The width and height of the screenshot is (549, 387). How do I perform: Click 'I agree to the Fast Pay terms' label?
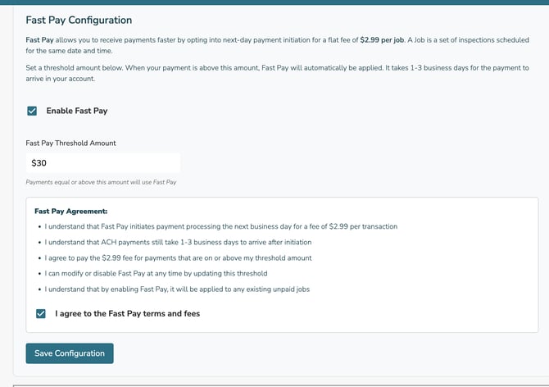(127, 313)
